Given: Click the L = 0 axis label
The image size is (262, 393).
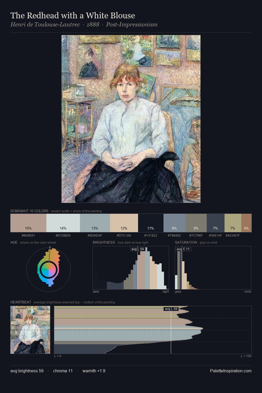Looking at the screenshot, I should [x=58, y=356].
